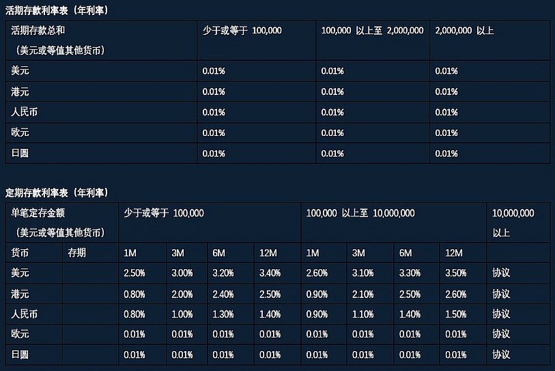The width and height of the screenshot is (555, 371).
Task: Click 协议 in the 欧元 row
Action: pyautogui.click(x=501, y=334)
